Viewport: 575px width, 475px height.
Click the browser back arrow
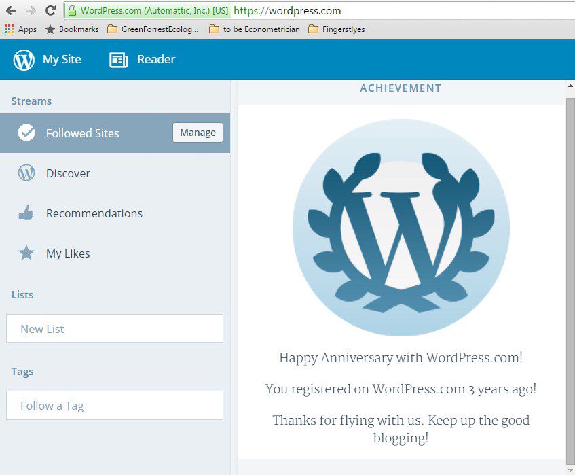(11, 11)
